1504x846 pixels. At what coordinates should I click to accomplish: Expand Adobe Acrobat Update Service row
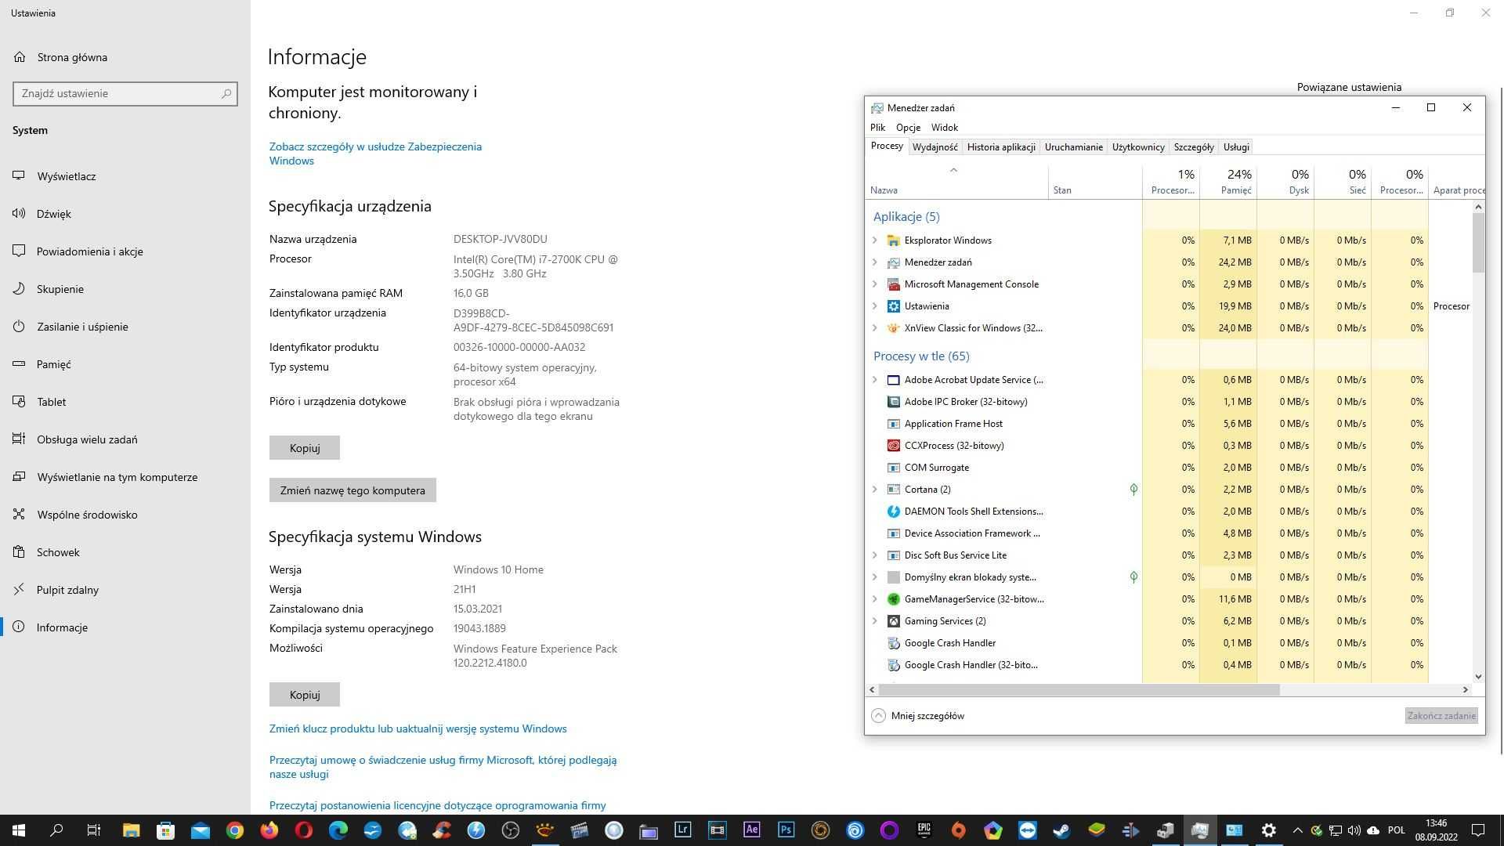(x=875, y=380)
